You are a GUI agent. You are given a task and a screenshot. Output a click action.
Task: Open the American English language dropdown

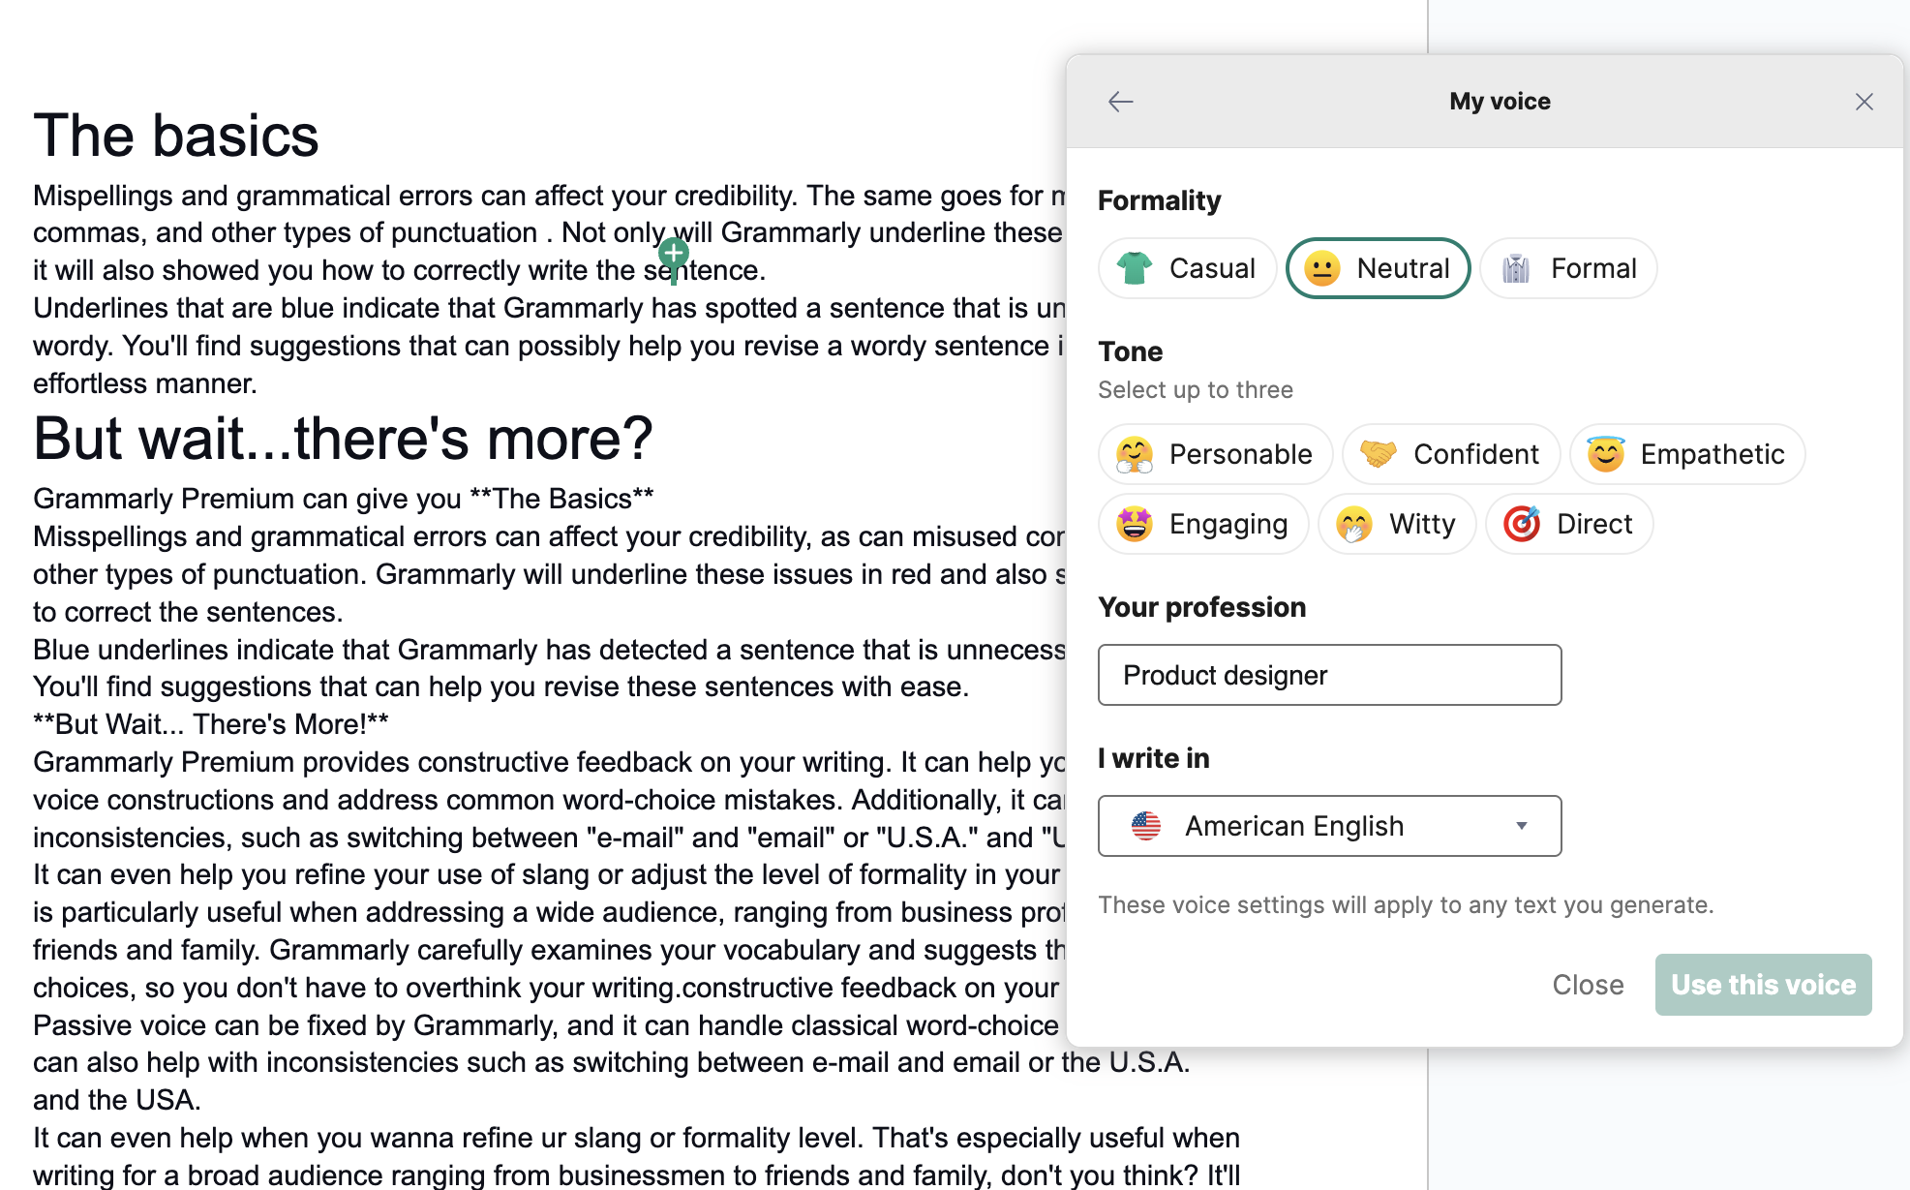click(x=1328, y=826)
